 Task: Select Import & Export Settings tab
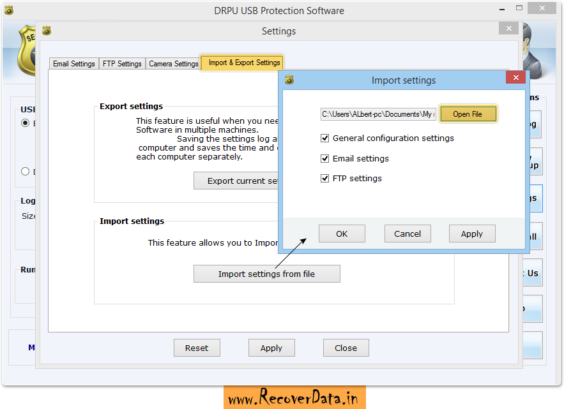point(244,63)
